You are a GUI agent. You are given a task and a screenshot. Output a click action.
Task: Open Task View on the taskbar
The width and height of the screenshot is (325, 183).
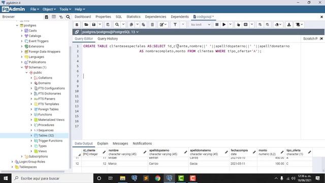click(111, 178)
